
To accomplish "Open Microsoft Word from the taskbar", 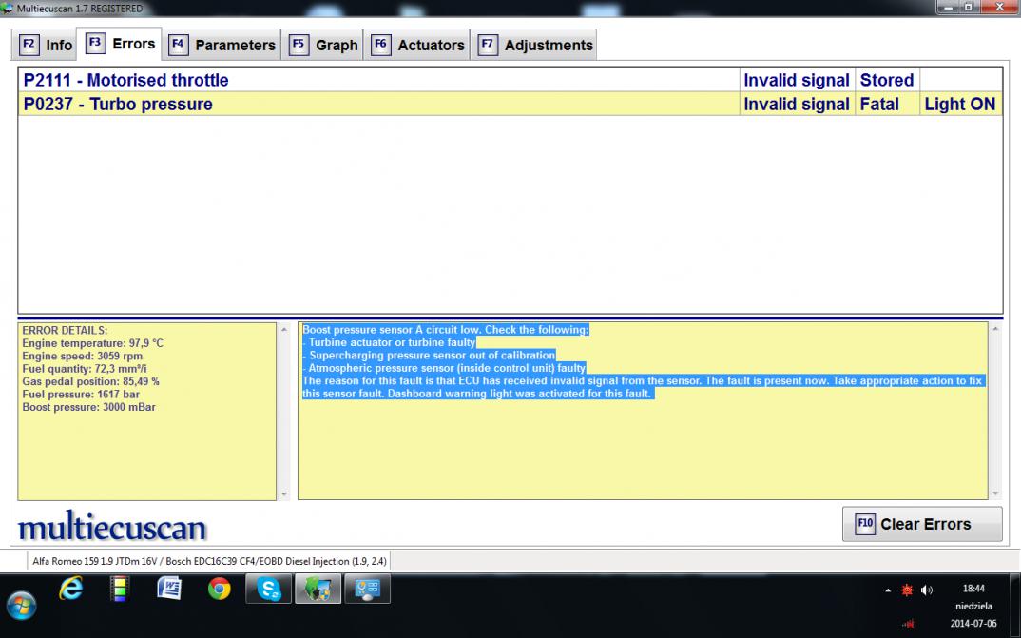I will (169, 590).
